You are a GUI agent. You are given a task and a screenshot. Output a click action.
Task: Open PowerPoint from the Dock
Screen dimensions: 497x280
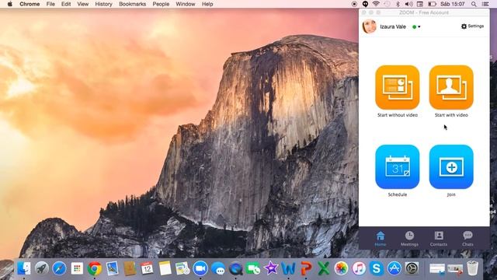[x=306, y=268]
